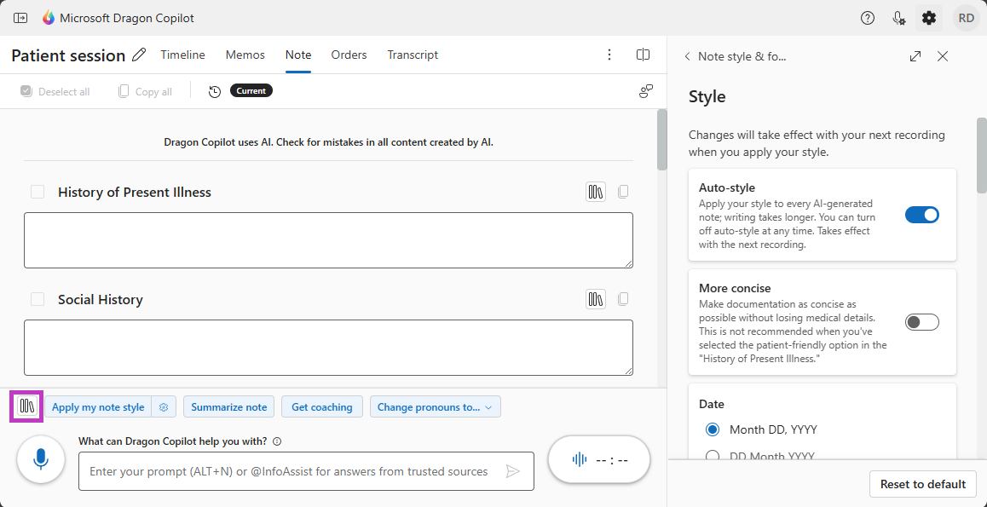Click the library icon beside History of Present Illness
The image size is (987, 507).
point(596,192)
